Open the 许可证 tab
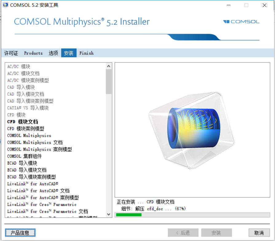 click(x=11, y=53)
